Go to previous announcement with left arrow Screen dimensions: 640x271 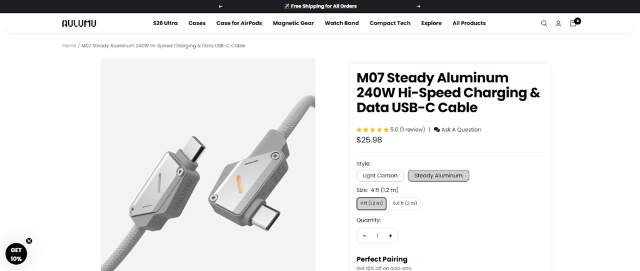pos(220,6)
